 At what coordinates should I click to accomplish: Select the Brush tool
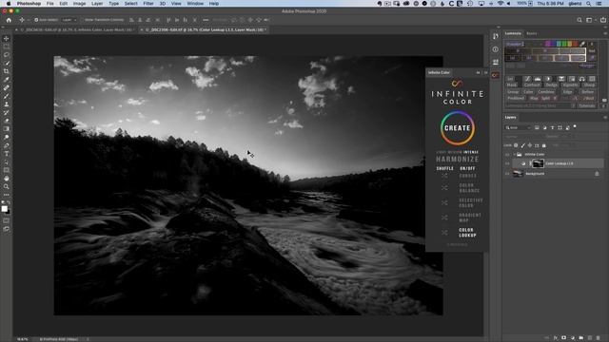7,96
